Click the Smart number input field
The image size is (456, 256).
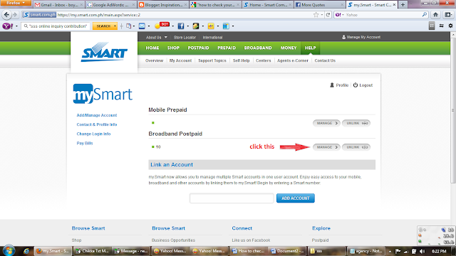coord(232,198)
